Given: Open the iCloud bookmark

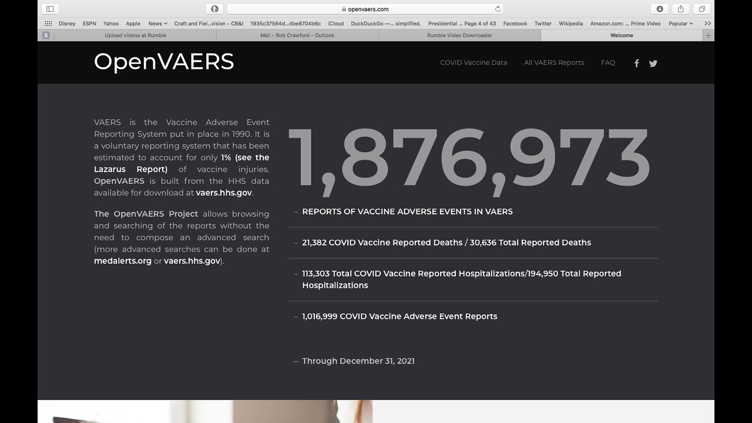Looking at the screenshot, I should 336,23.
